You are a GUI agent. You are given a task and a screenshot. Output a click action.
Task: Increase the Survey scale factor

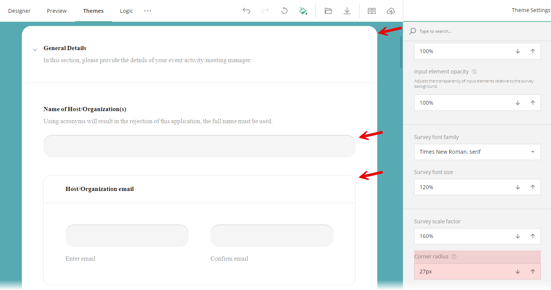tap(533, 236)
